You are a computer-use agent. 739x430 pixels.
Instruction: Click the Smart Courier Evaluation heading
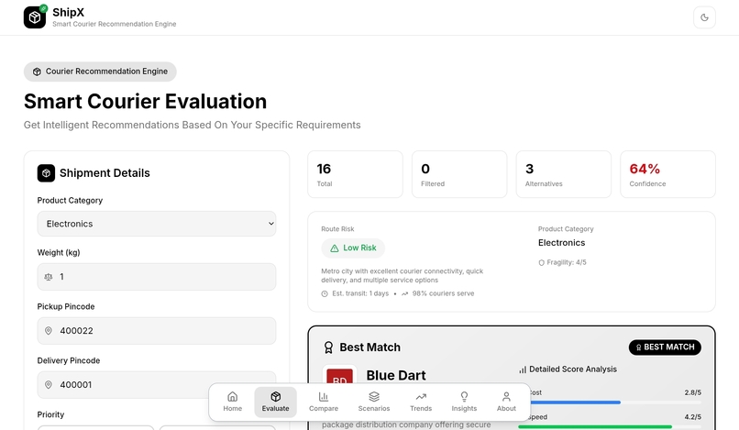pyautogui.click(x=145, y=102)
